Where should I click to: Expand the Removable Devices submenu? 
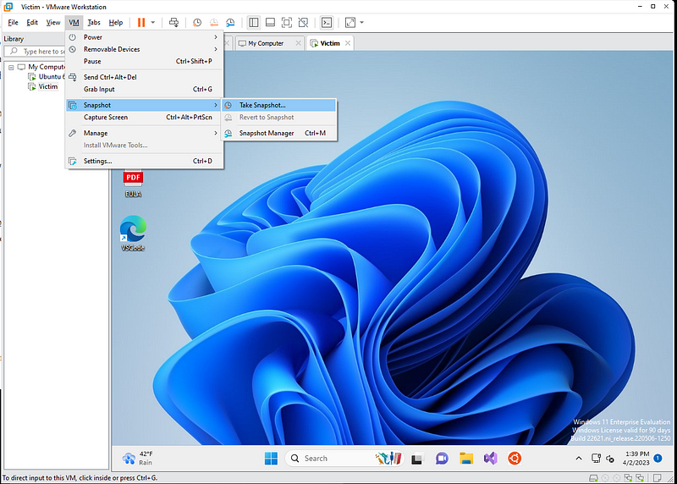(x=144, y=49)
